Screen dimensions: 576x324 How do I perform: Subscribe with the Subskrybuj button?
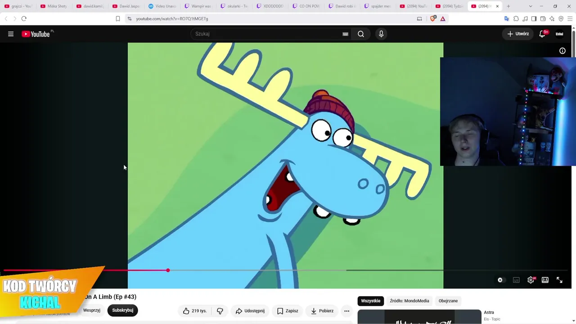(x=122, y=310)
